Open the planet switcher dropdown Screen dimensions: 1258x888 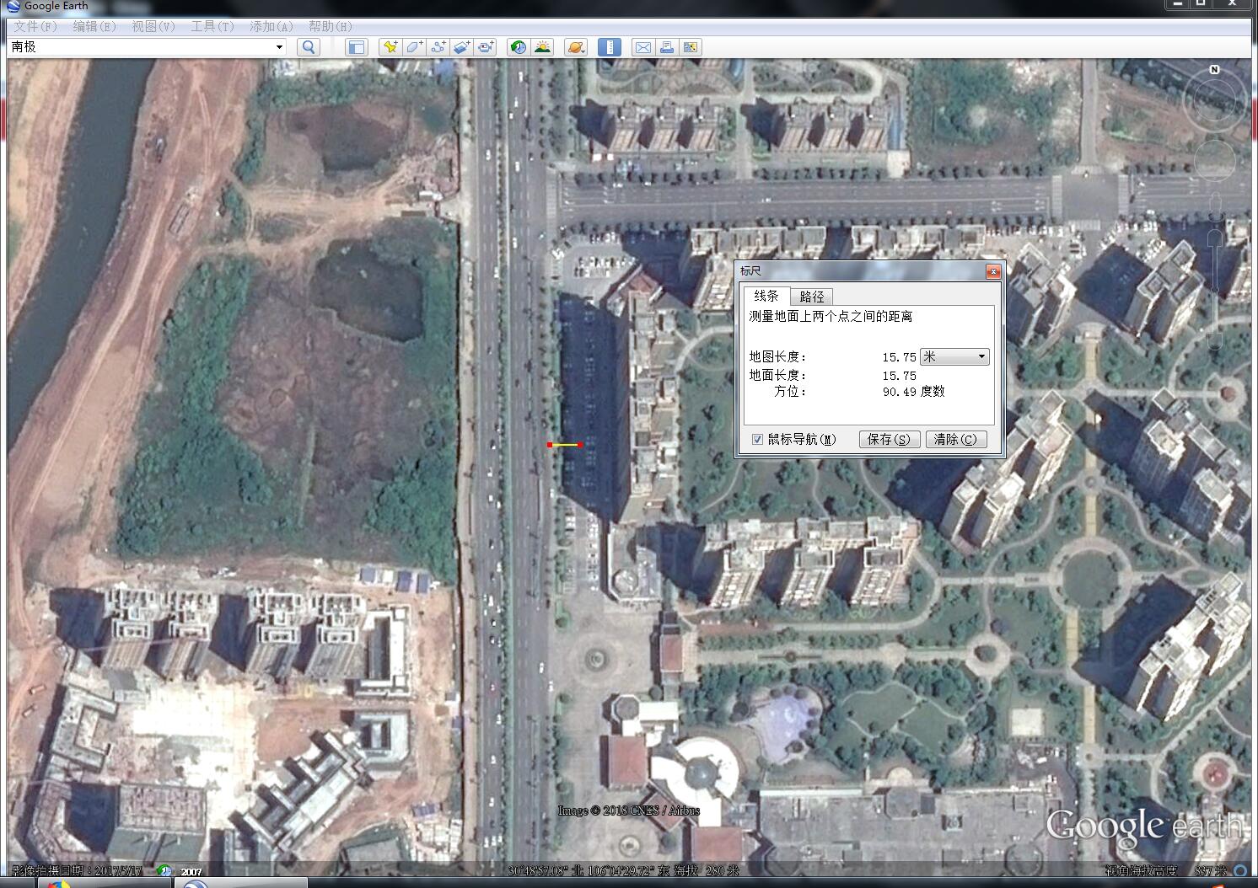pos(576,47)
